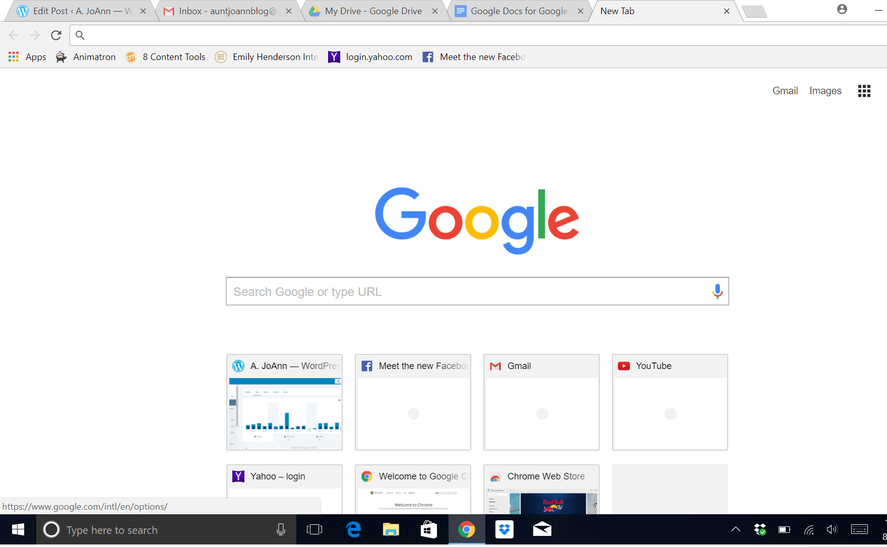Screen dimensions: 887x547
Task: Open the Google apps grid launcher
Action: point(864,91)
